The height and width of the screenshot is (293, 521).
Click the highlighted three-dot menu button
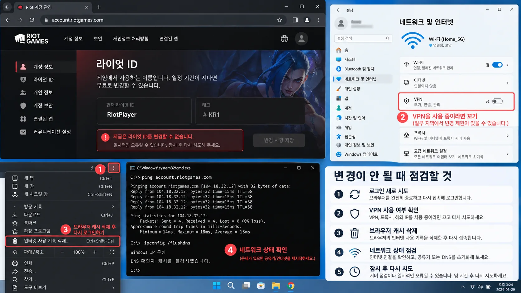point(114,168)
